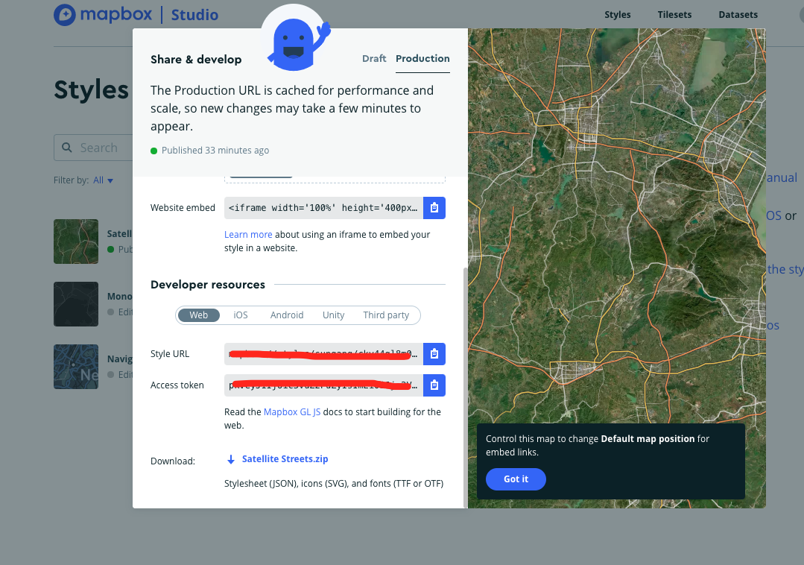
Task: Open the Tilesets navigation item
Action: [674, 15]
